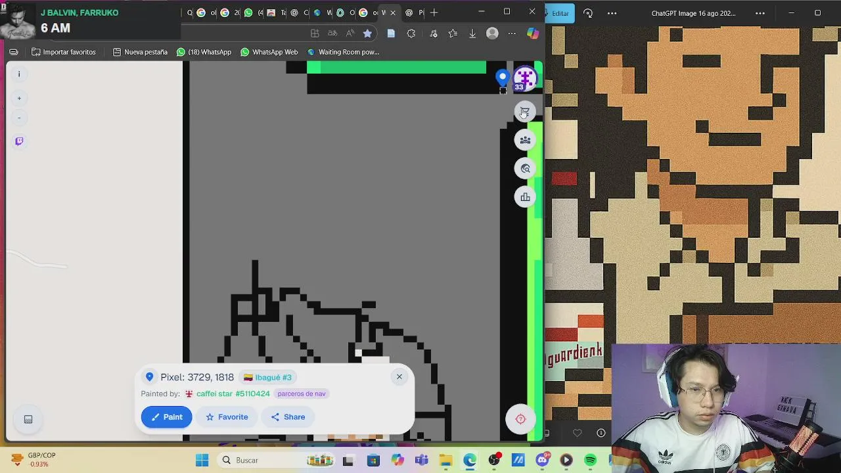Open the user avatar with level 33
841x473 pixels.
(524, 78)
